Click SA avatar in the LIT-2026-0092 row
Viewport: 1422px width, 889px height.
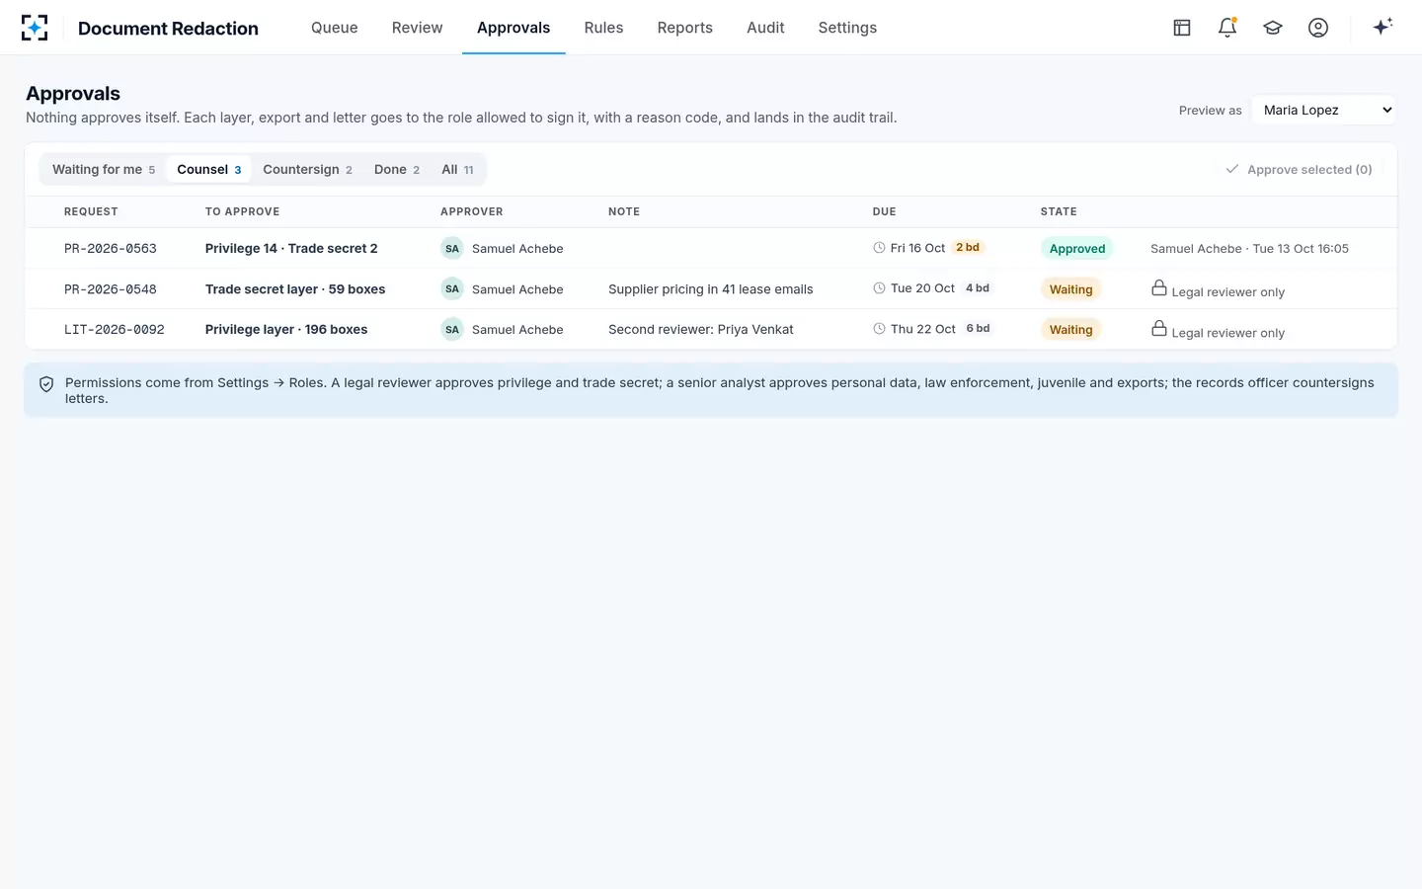[452, 330]
